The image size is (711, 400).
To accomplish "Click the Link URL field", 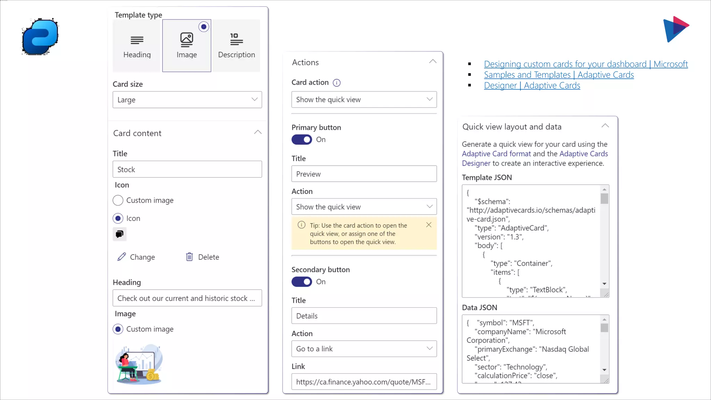I will (364, 382).
